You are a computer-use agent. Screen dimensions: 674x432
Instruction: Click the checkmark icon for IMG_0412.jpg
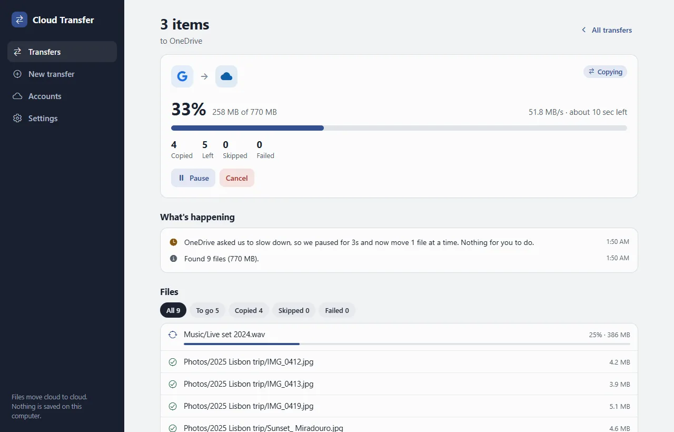(172, 362)
